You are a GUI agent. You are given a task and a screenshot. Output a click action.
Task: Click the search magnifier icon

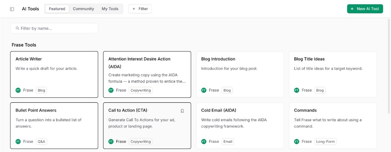pyautogui.click(x=18, y=28)
